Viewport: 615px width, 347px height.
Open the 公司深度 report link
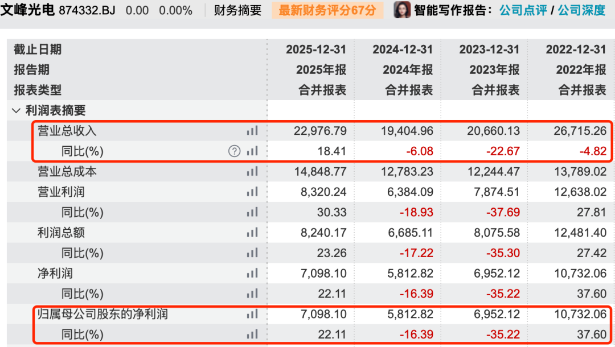pyautogui.click(x=581, y=10)
